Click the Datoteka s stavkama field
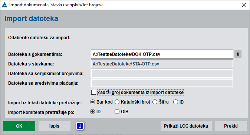This screenshot has height=135, width=250. click(x=162, y=64)
